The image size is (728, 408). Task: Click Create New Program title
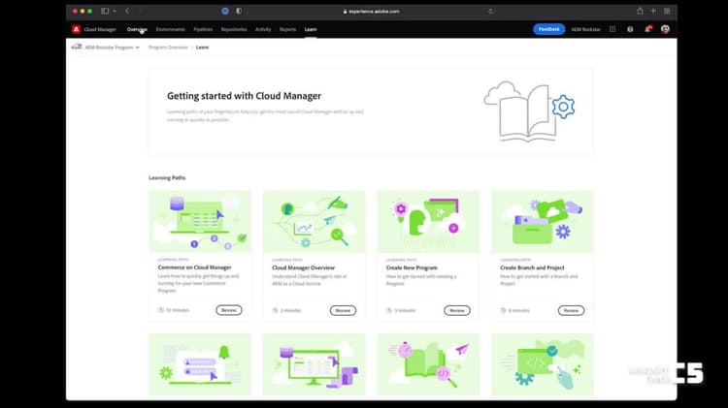[412, 268]
